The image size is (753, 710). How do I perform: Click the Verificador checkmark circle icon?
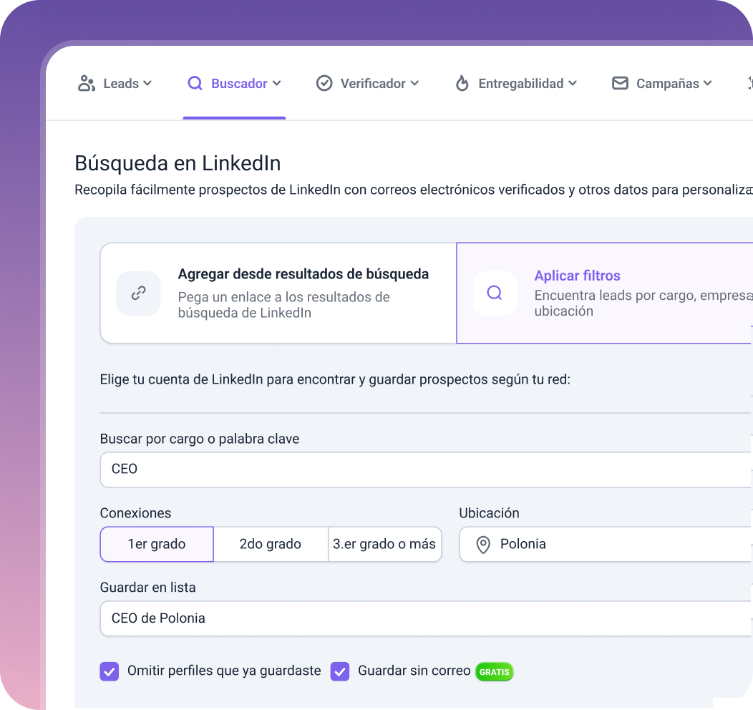pos(324,84)
